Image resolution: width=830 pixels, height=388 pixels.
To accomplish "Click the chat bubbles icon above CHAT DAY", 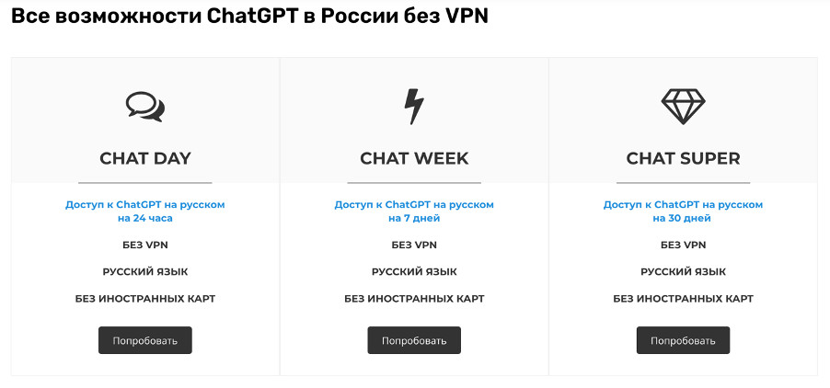I will (x=145, y=107).
